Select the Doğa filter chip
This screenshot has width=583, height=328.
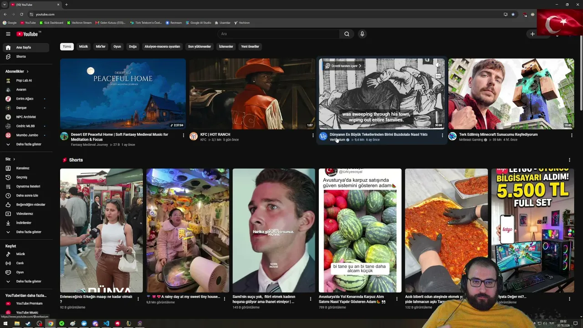(133, 46)
